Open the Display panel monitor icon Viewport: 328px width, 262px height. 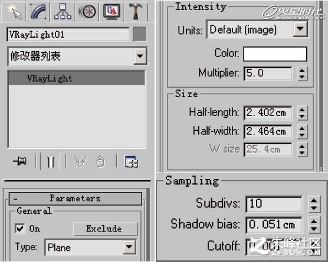tap(111, 12)
